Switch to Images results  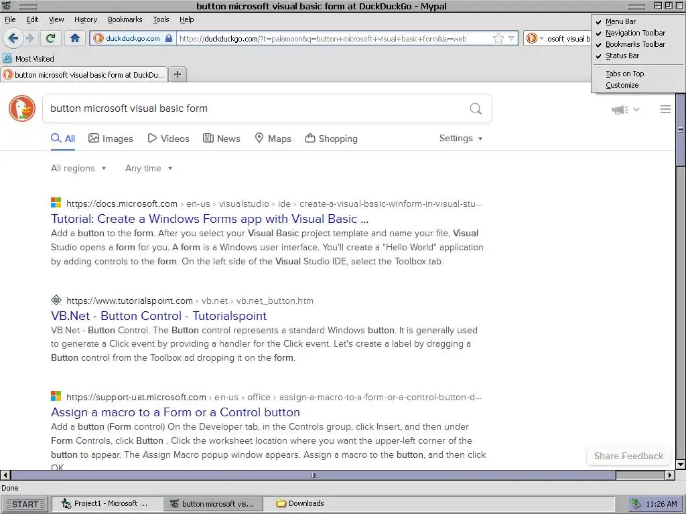coord(111,139)
